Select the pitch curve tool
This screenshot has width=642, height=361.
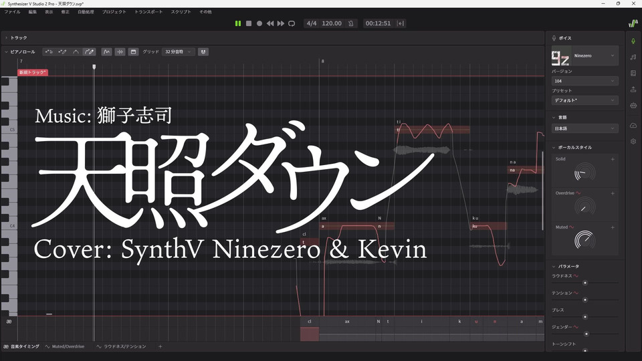coord(76,52)
